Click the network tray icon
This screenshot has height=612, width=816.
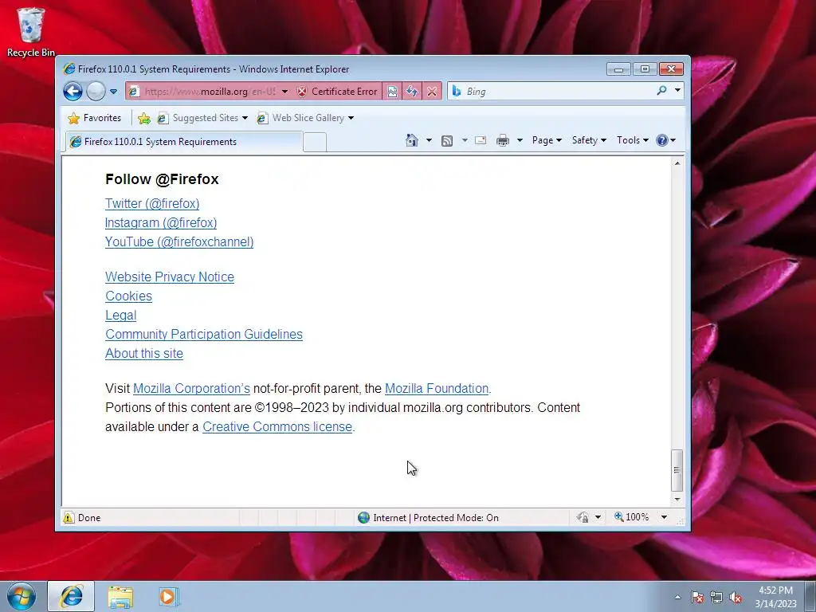pos(716,597)
